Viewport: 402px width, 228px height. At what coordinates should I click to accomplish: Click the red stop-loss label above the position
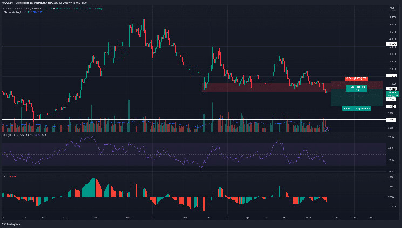tap(357, 78)
